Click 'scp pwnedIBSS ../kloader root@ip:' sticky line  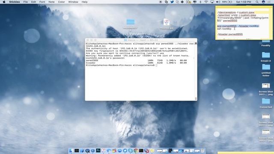238,26
